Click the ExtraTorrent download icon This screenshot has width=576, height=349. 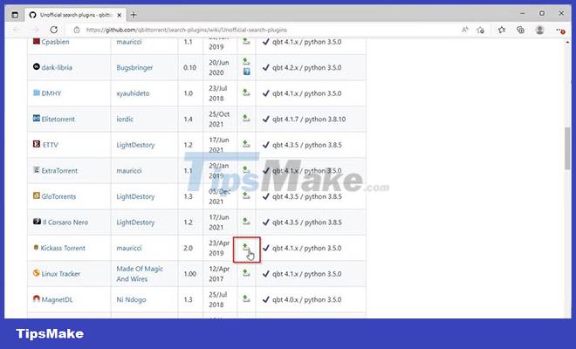coord(246,170)
